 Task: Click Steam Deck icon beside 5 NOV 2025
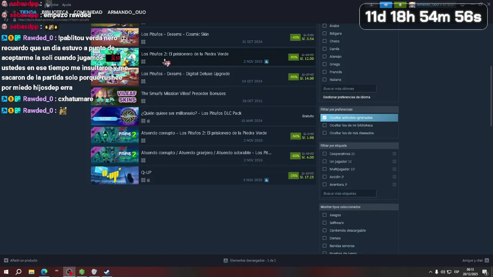267,180
